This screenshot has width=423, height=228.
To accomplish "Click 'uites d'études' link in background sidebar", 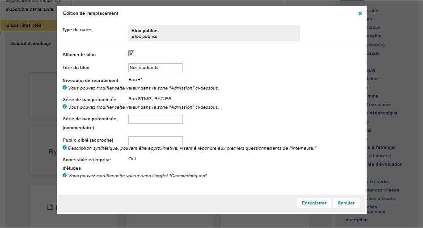I will click(381, 199).
